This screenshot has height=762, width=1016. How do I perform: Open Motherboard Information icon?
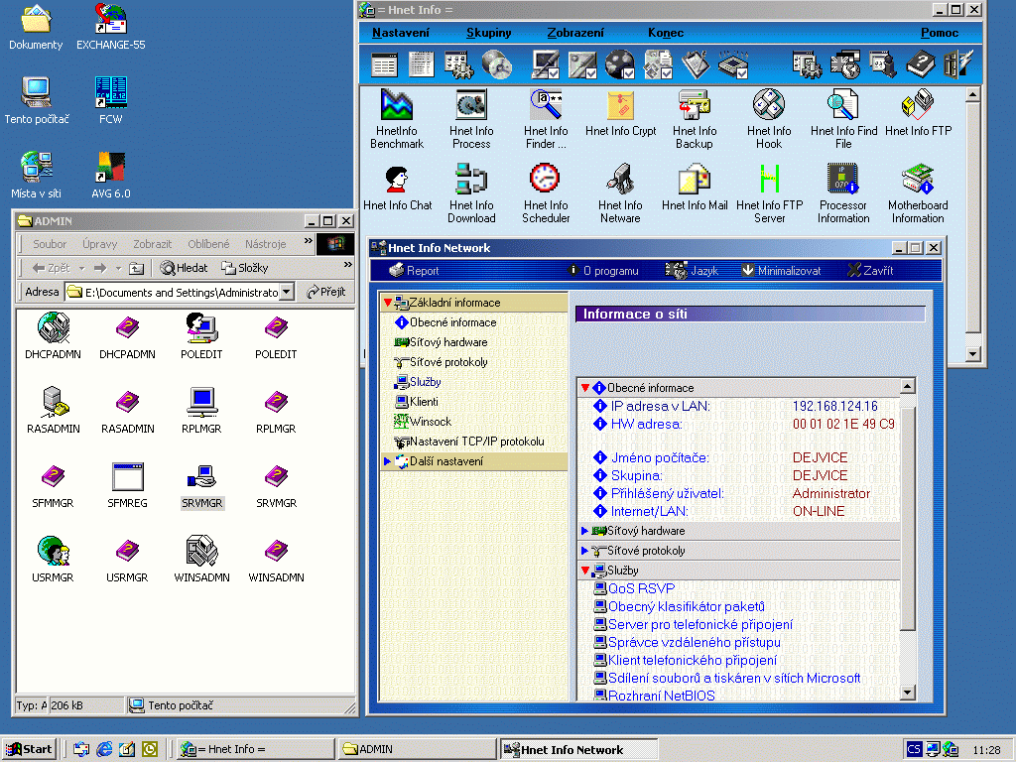[x=917, y=180]
